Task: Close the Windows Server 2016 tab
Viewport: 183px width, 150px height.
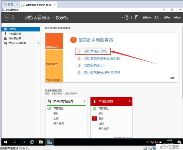Action: click(x=55, y=5)
